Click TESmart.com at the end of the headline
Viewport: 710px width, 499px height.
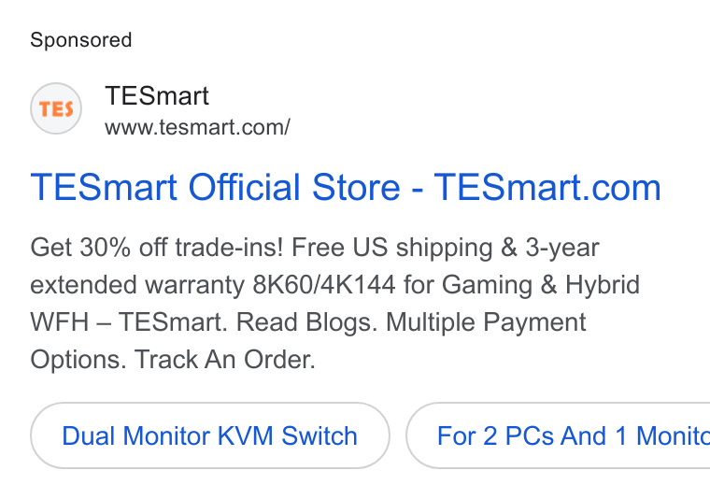coord(547,187)
